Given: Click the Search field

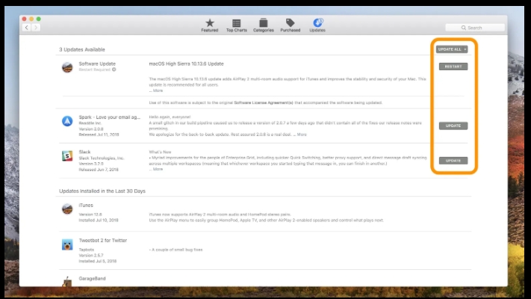Looking at the screenshot, I should coord(475,28).
